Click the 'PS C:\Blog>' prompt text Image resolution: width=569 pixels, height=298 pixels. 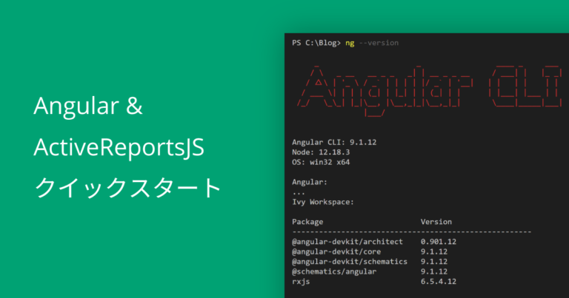tap(316, 43)
